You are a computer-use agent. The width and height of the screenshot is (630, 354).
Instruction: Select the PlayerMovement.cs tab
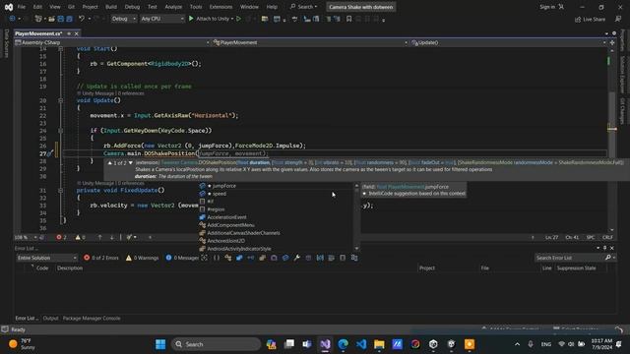click(38, 33)
